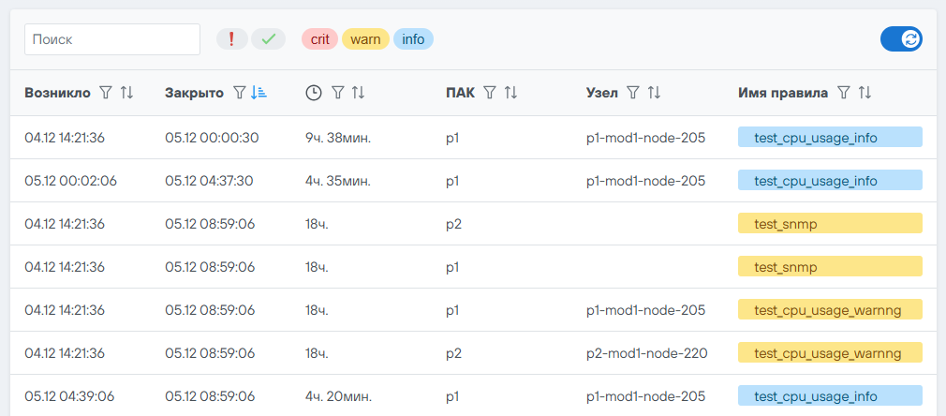Click the filter icon next to Возникло
The image size is (946, 416).
106,93
